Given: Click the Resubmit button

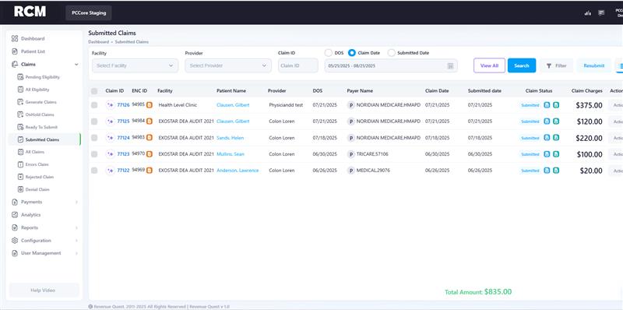Looking at the screenshot, I should [x=594, y=65].
